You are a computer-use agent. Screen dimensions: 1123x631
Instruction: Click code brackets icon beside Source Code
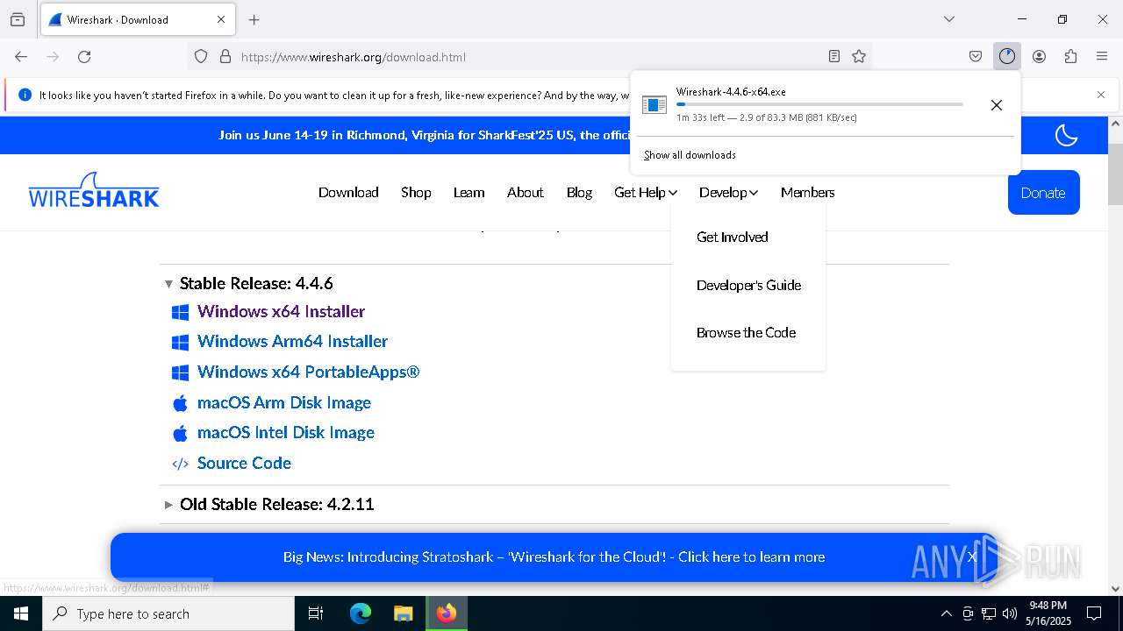tap(180, 464)
